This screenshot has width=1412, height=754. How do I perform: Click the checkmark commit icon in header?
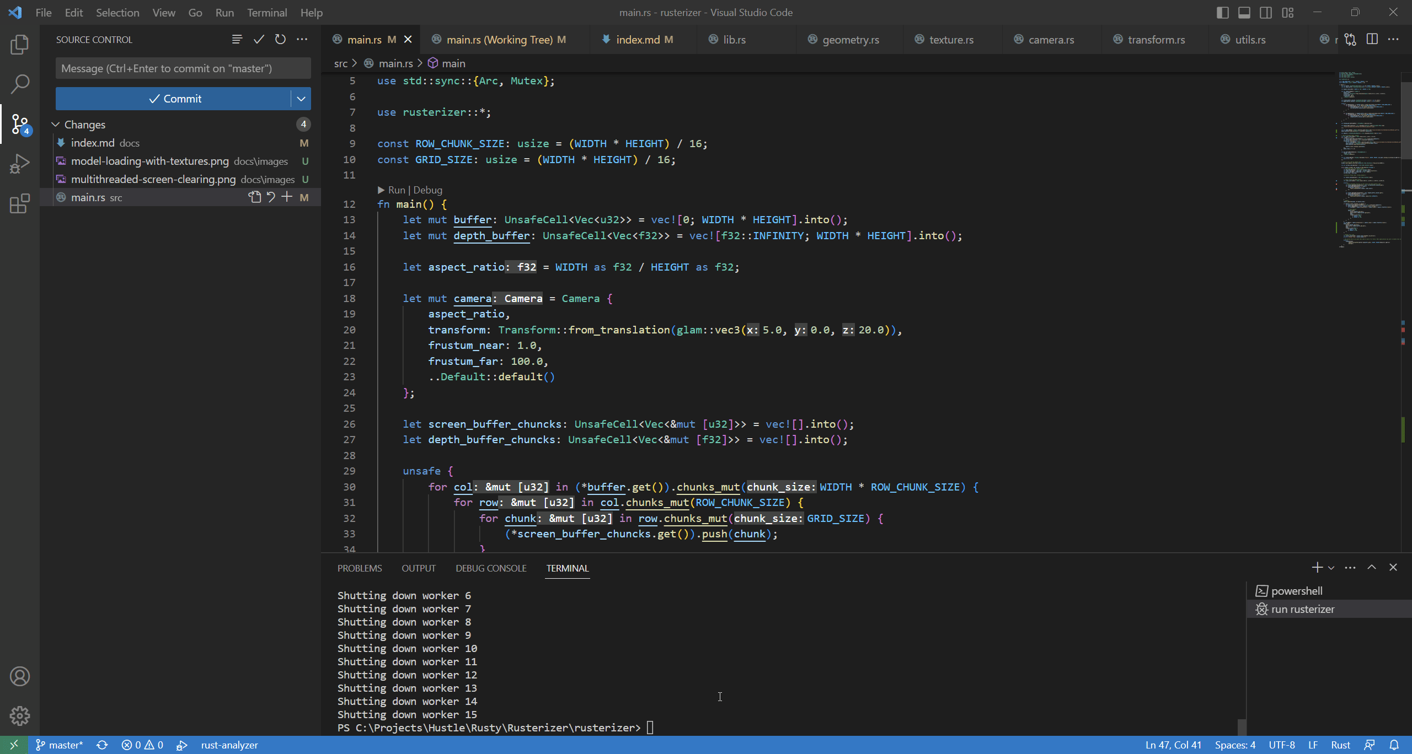[259, 39]
